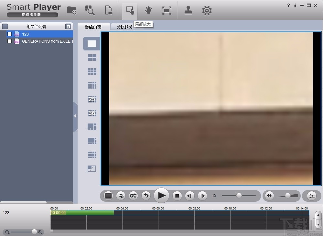Click the timeline vertical scroll up arrow

click(318, 215)
